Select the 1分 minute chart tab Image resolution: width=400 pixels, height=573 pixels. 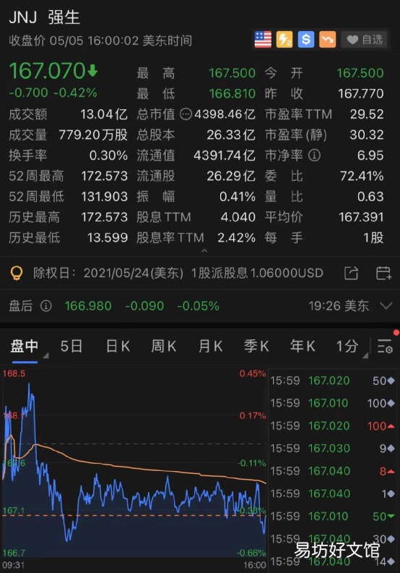click(347, 346)
